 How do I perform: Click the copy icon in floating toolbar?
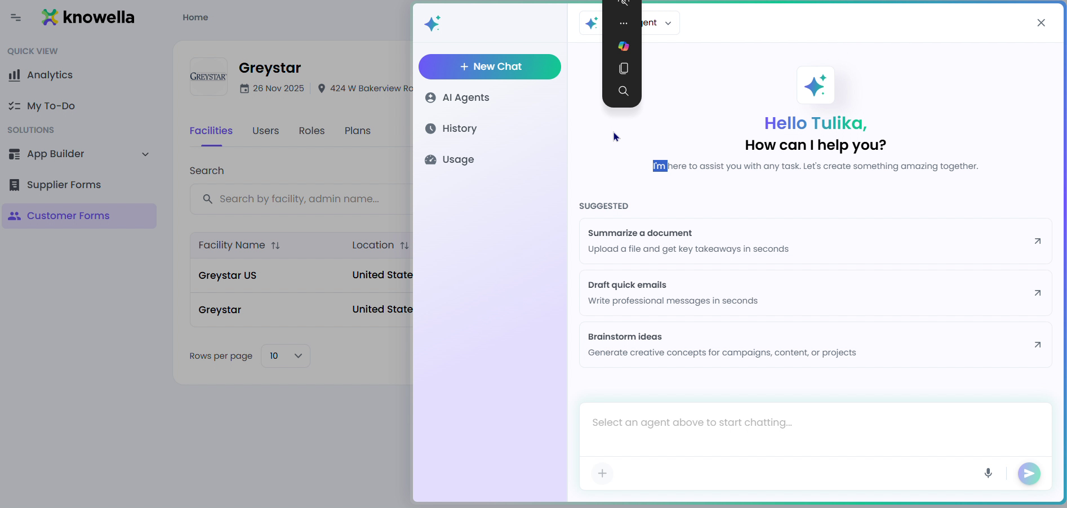coord(623,68)
